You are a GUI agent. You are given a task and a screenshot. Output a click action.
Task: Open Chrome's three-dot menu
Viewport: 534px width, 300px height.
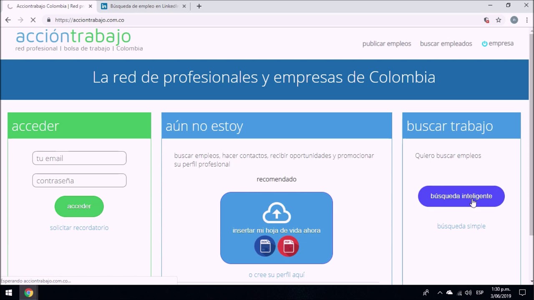pos(527,20)
